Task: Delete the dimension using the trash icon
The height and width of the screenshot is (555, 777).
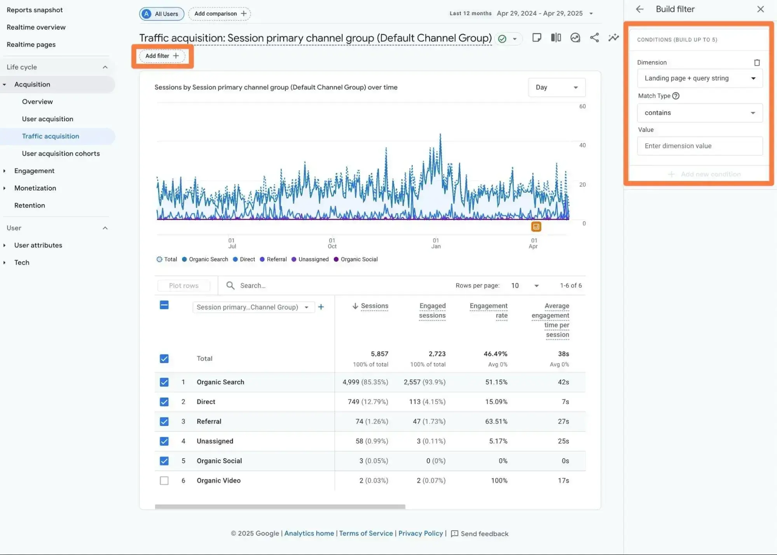Action: click(757, 62)
